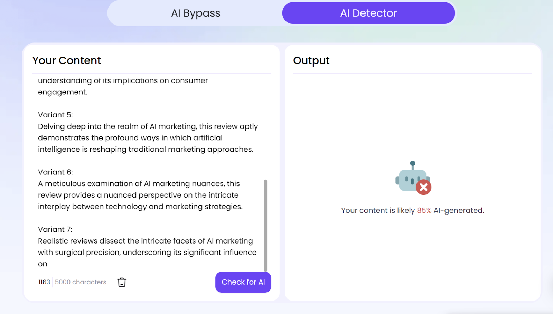553x314 pixels.
Task: Click the trash lid on the delete icon
Action: pos(122,279)
